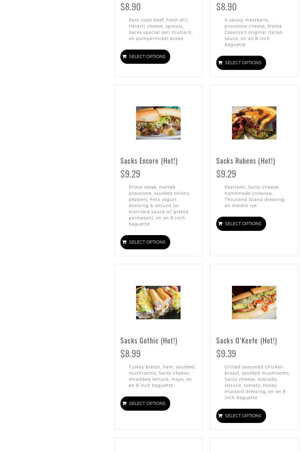The image size is (301, 451).
Task: Click cart icon on Sacks Encore button
Action: pos(124,242)
